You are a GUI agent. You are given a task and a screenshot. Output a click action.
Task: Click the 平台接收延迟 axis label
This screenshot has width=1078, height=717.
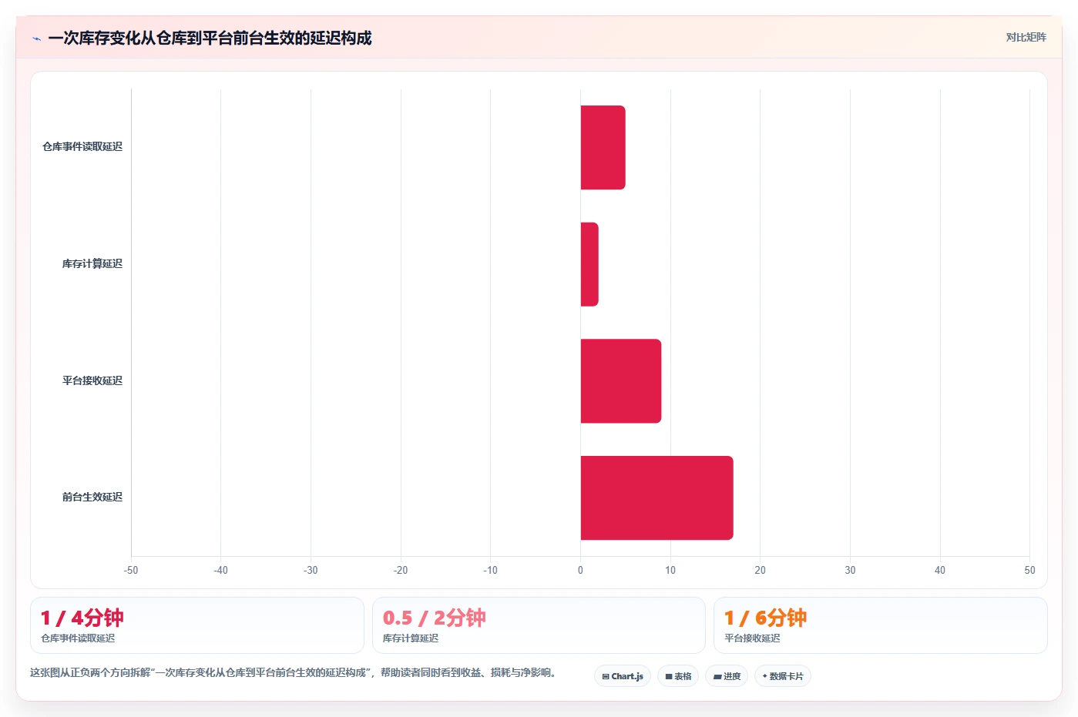coord(92,380)
